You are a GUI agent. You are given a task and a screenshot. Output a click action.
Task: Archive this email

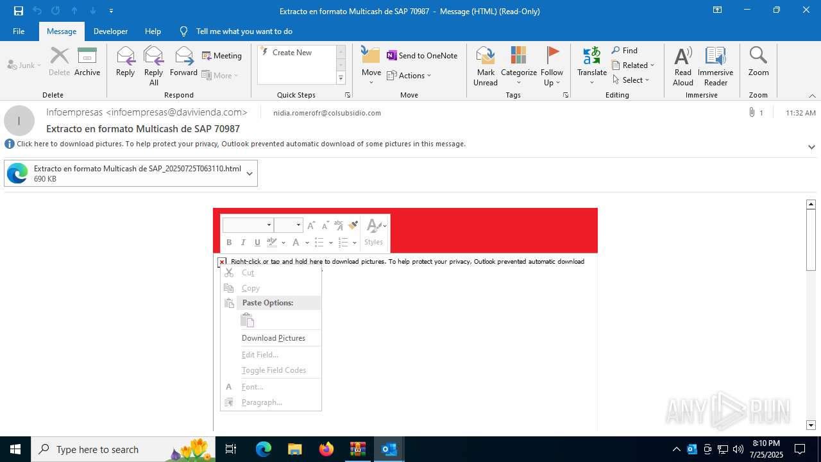click(x=87, y=62)
